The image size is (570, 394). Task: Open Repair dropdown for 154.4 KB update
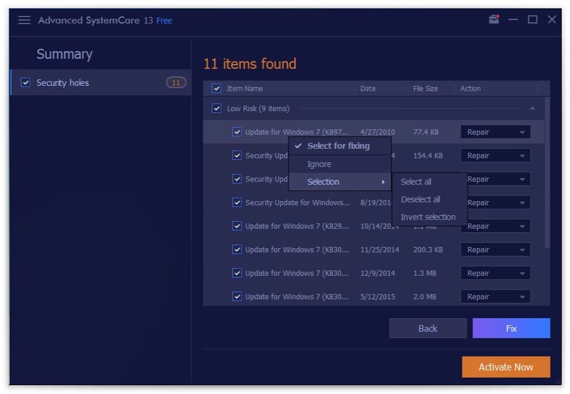[x=495, y=156]
